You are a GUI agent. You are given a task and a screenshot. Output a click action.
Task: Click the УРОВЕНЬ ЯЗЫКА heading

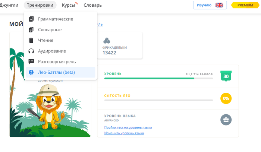pyautogui.click(x=120, y=116)
